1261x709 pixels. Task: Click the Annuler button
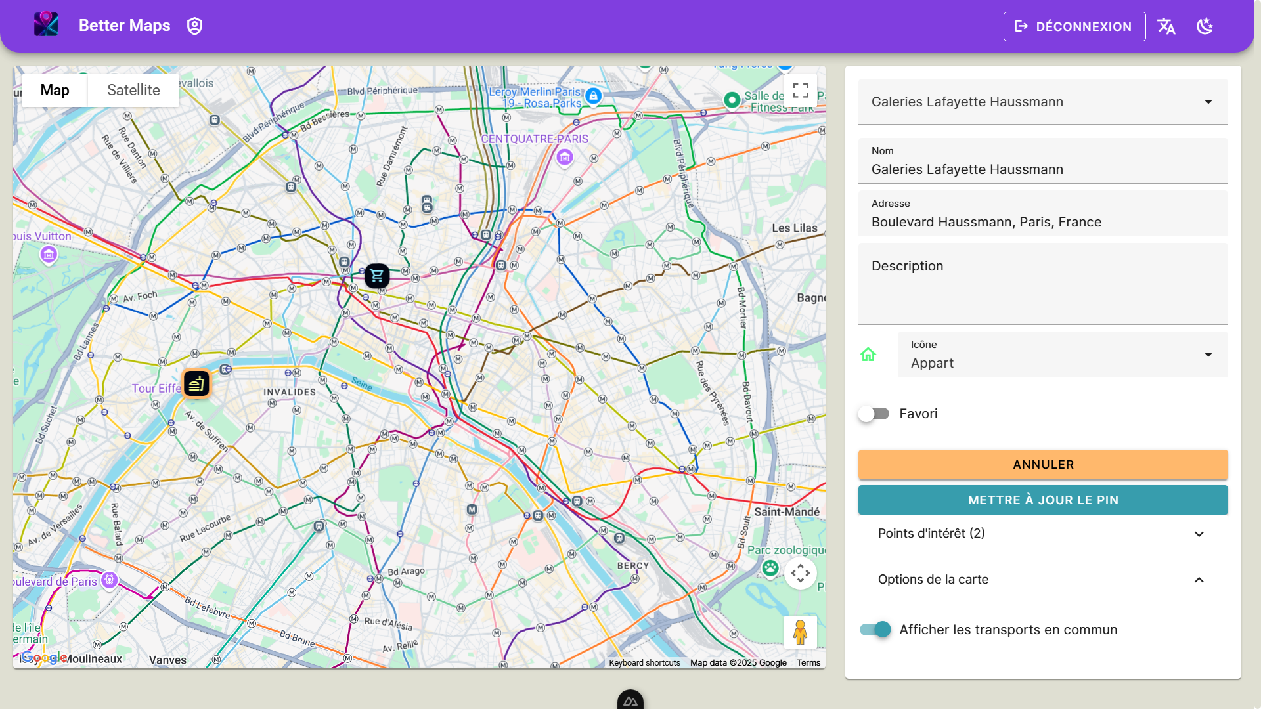[x=1042, y=465]
